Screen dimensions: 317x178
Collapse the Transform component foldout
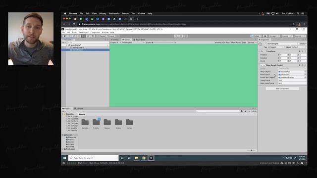tap(260, 51)
